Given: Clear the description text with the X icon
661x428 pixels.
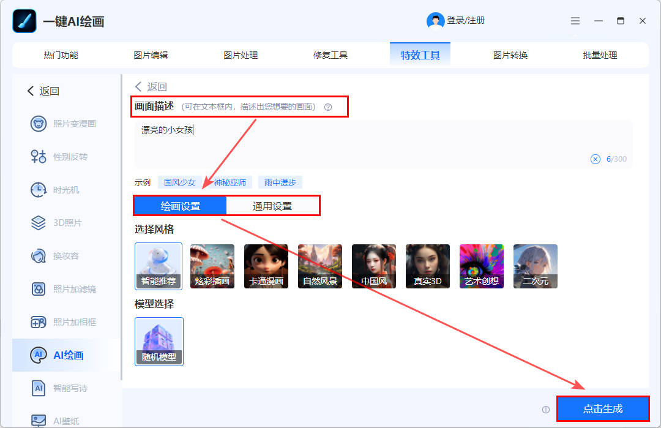Looking at the screenshot, I should point(596,159).
